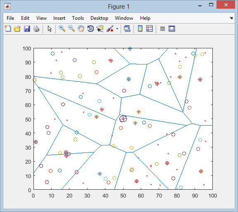Viewport: 238px width, 212px height.
Task: Select the Brush data tool
Action: click(x=110, y=29)
